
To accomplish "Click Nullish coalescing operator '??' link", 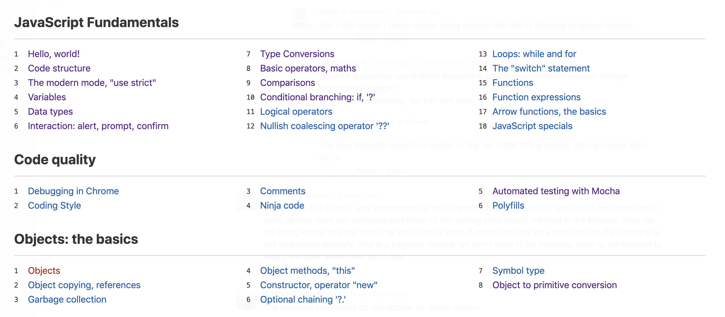I will pyautogui.click(x=324, y=126).
